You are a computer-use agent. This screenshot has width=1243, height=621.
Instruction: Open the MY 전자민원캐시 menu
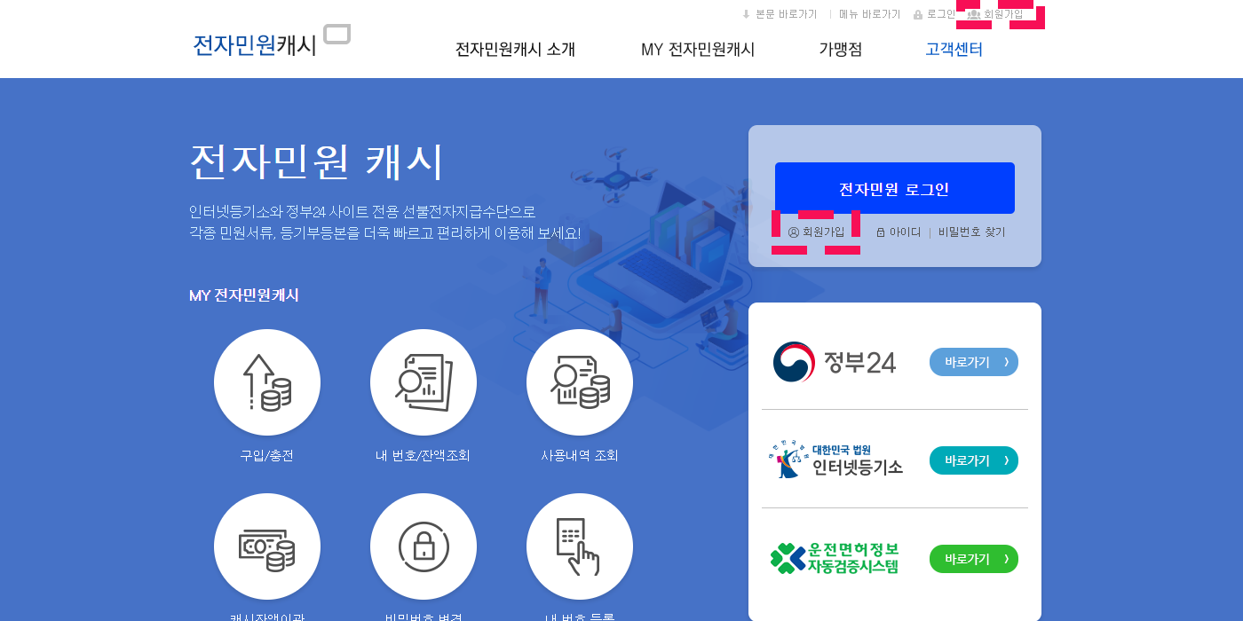698,50
